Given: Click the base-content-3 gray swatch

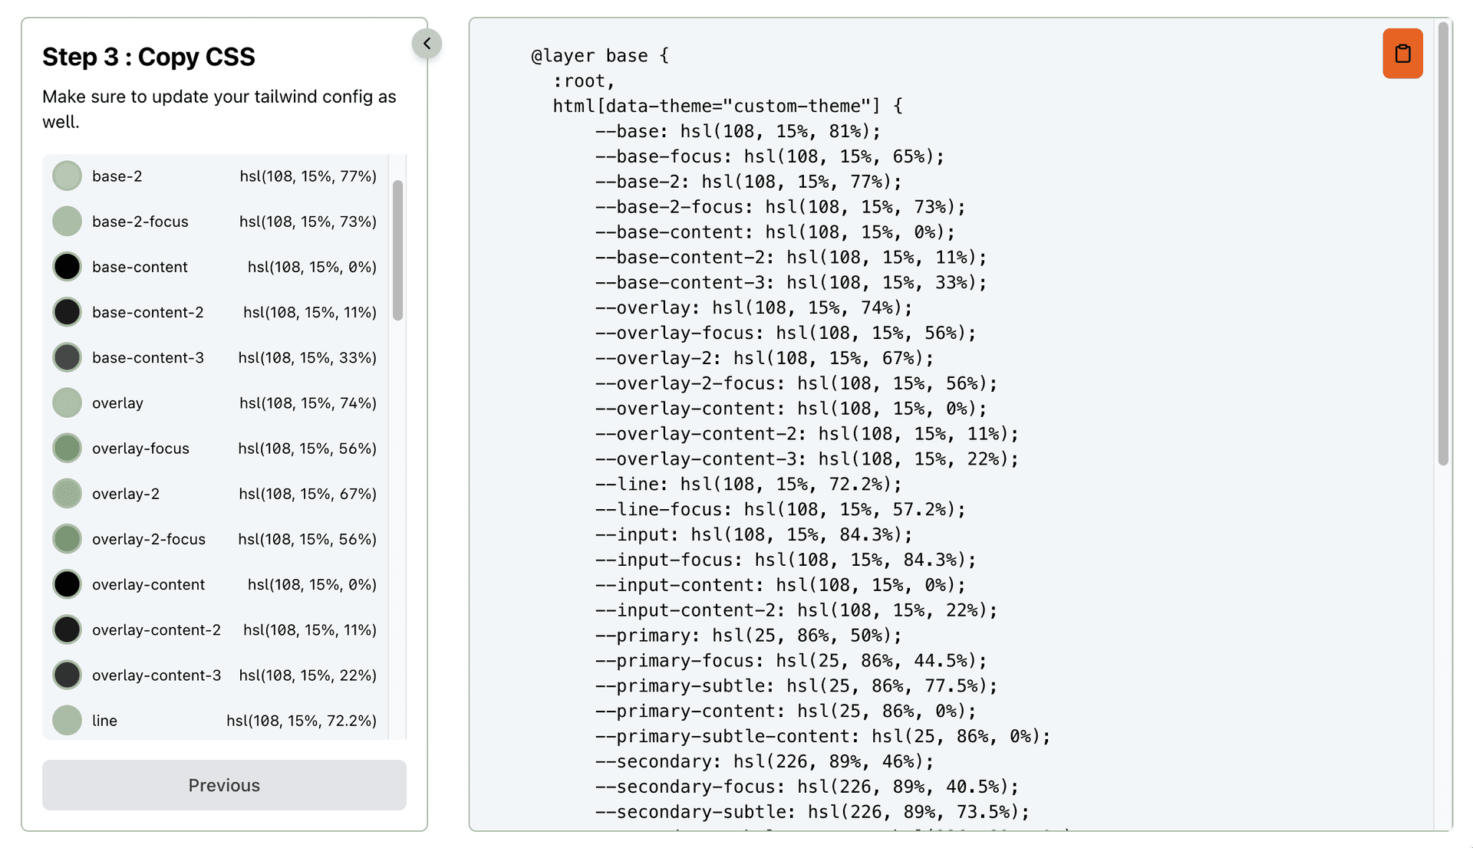Looking at the screenshot, I should point(68,357).
